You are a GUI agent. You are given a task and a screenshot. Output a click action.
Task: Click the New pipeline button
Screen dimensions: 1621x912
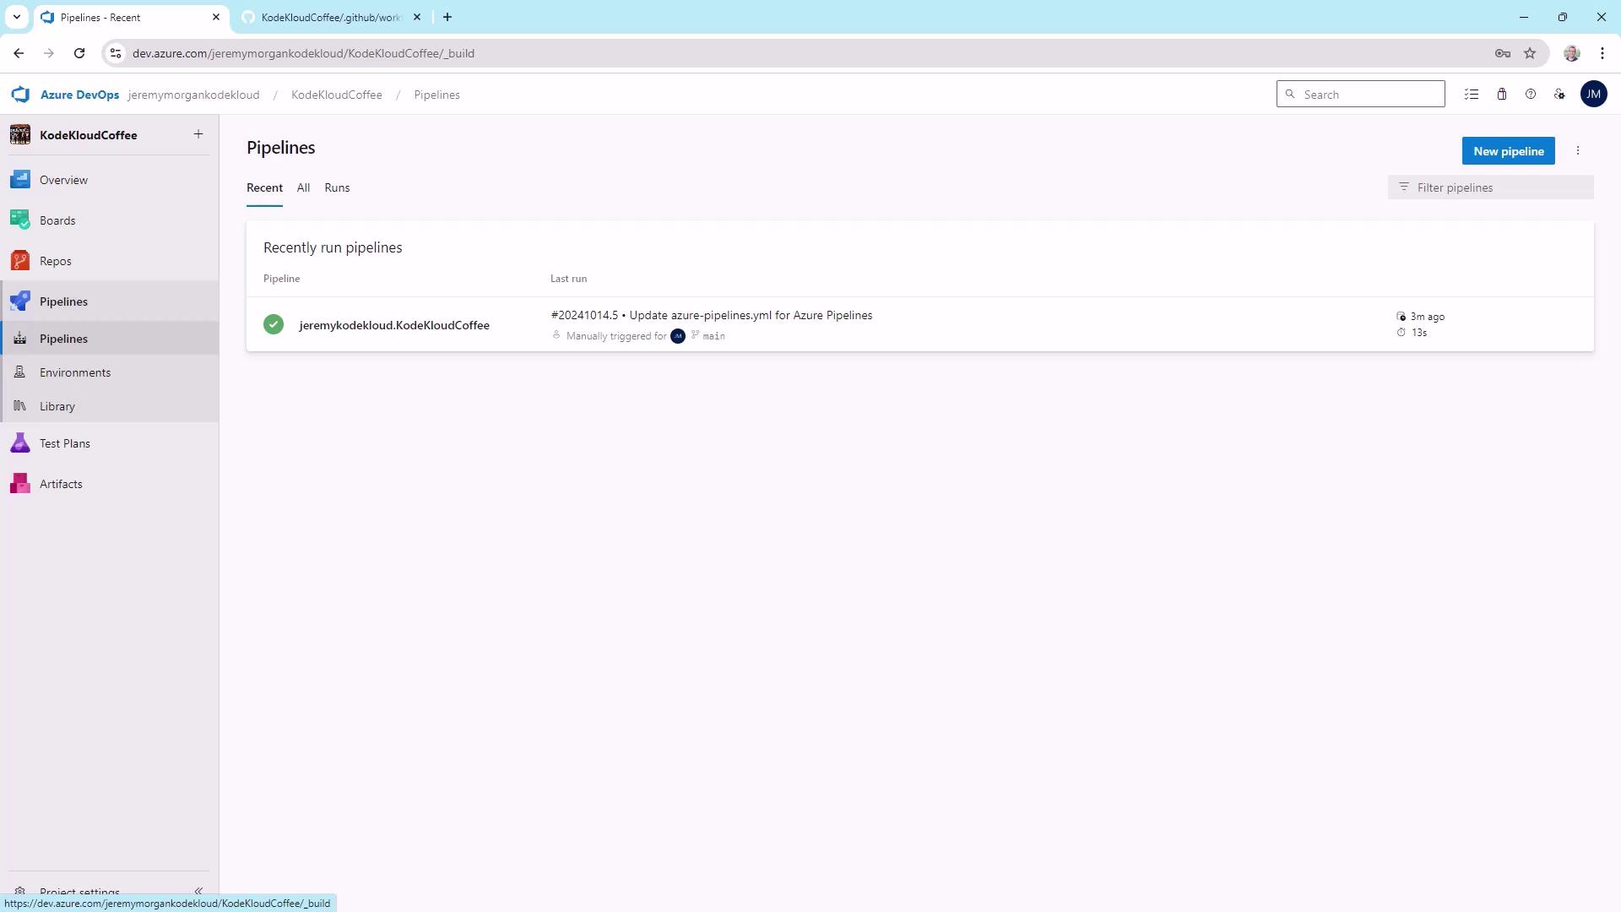coord(1508,151)
